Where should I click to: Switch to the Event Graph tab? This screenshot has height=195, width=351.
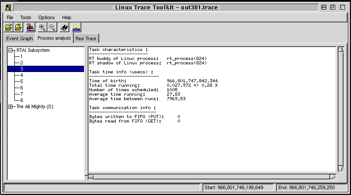pos(20,38)
